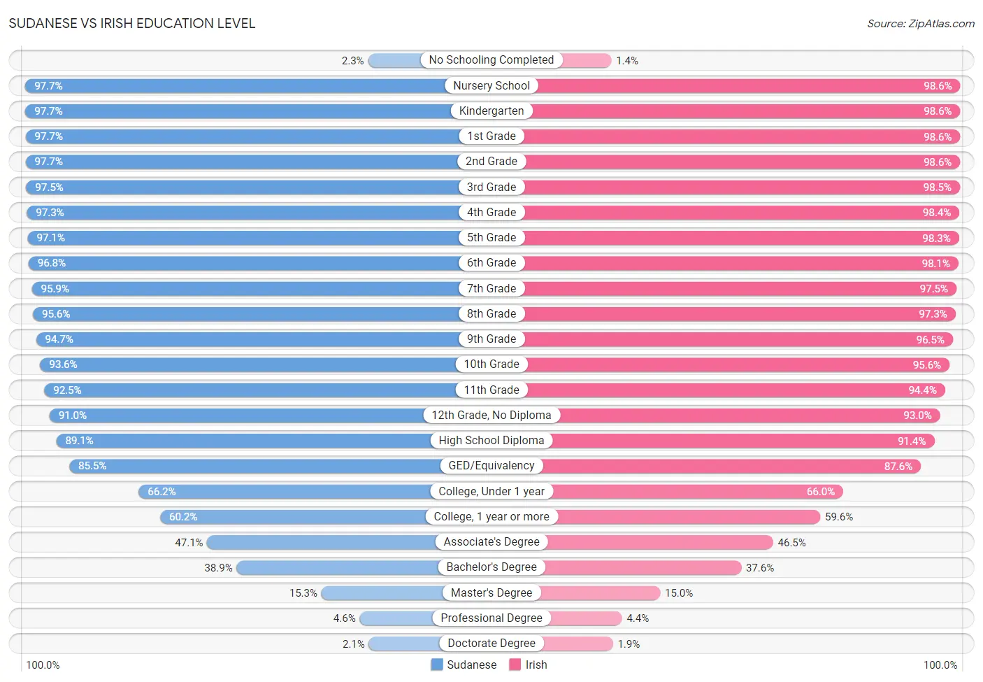
Task: Click the Irish 98.6% Nursery School bar
Action: point(748,85)
